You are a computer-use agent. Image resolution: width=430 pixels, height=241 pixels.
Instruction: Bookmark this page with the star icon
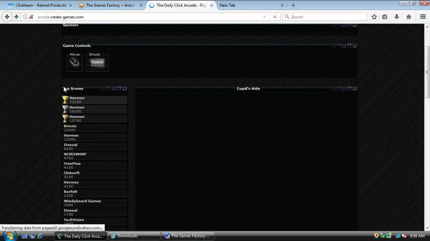click(374, 17)
